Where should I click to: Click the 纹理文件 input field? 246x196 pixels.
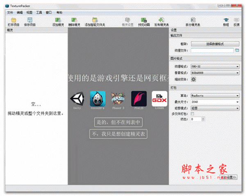tap(212, 50)
